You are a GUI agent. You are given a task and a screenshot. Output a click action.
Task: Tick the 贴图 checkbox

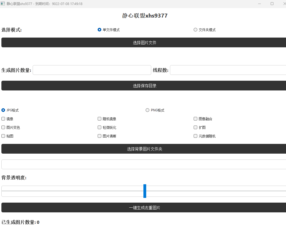coord(3,136)
